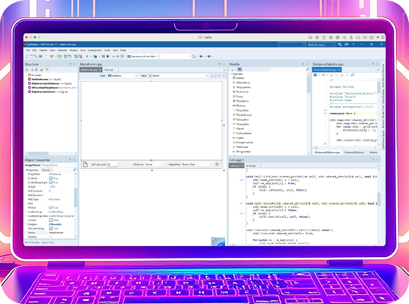
Task: Open the Refactor menu
Action: point(62,50)
